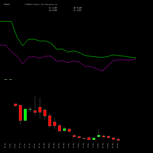153x153 pixels.
Task: Click the low value L: 1.25
Action: 77,10
